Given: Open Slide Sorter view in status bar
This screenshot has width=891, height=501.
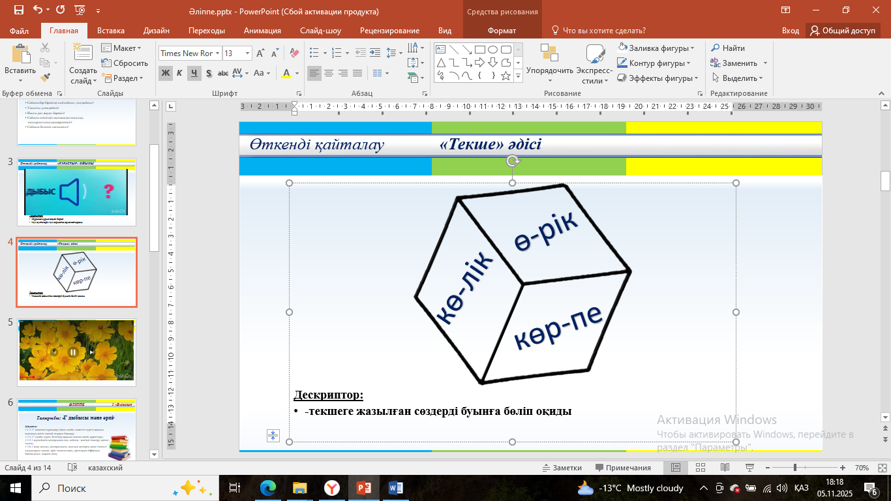Looking at the screenshot, I should [x=700, y=468].
